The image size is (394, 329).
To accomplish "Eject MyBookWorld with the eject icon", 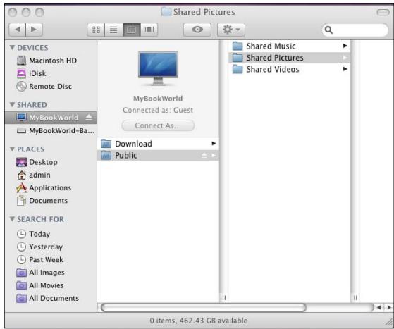I will coord(89,117).
